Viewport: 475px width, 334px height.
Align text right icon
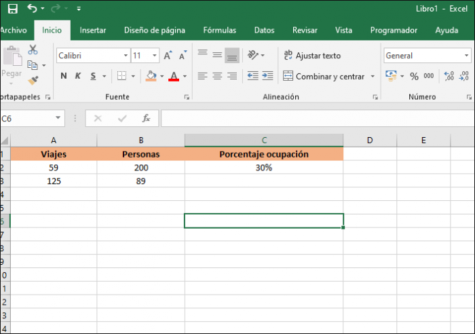click(x=232, y=76)
